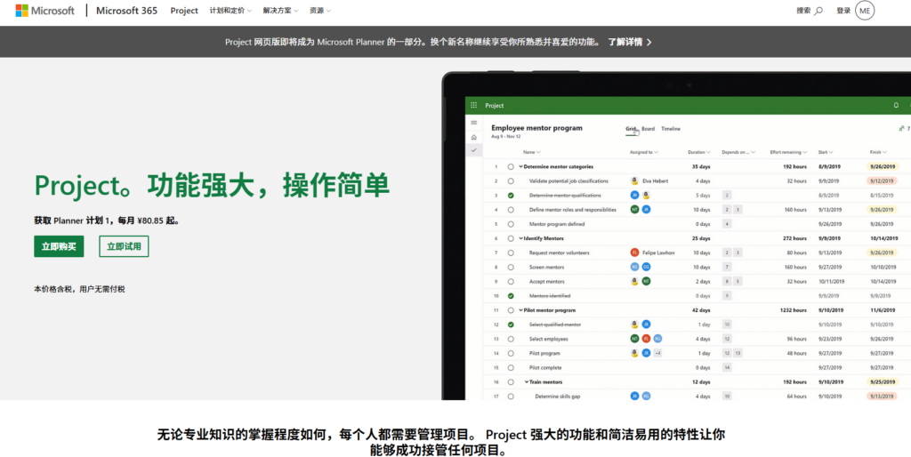Collapse Pilot mentor program group
The width and height of the screenshot is (911, 457).
[520, 310]
